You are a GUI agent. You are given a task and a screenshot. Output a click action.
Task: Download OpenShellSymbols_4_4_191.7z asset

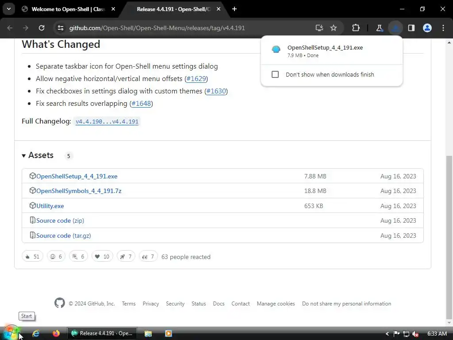point(79,191)
